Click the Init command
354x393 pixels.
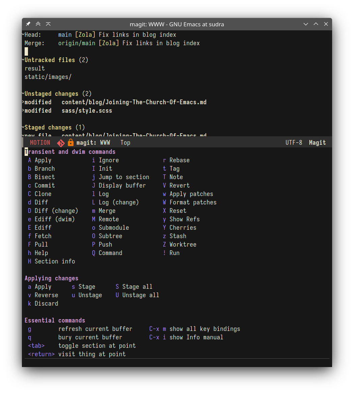[x=105, y=169]
